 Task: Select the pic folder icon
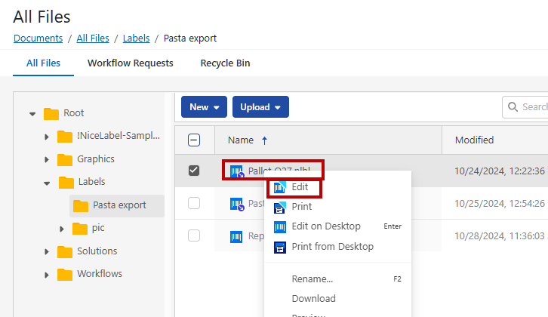click(x=80, y=229)
